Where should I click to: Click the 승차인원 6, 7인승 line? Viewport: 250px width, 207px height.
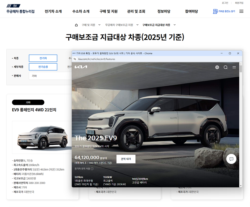[x=22, y=160]
